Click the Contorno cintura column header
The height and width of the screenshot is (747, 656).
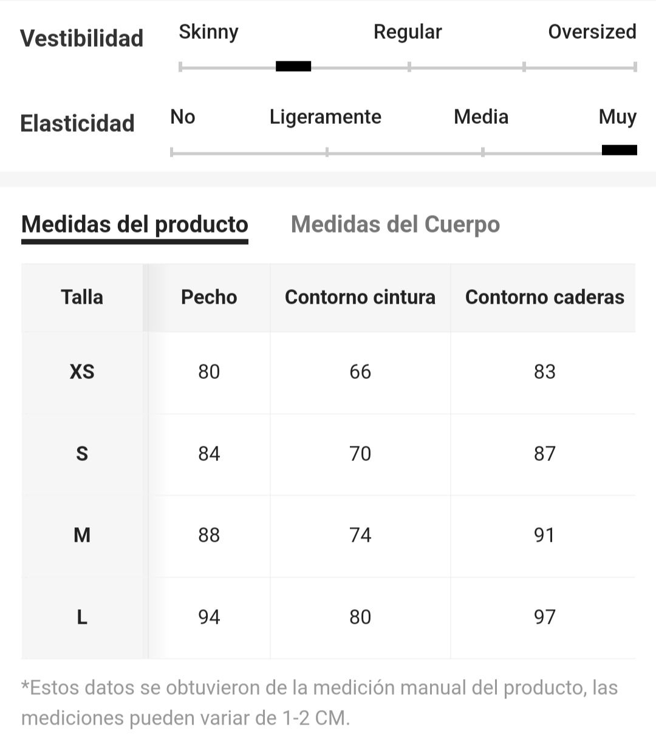coord(360,297)
